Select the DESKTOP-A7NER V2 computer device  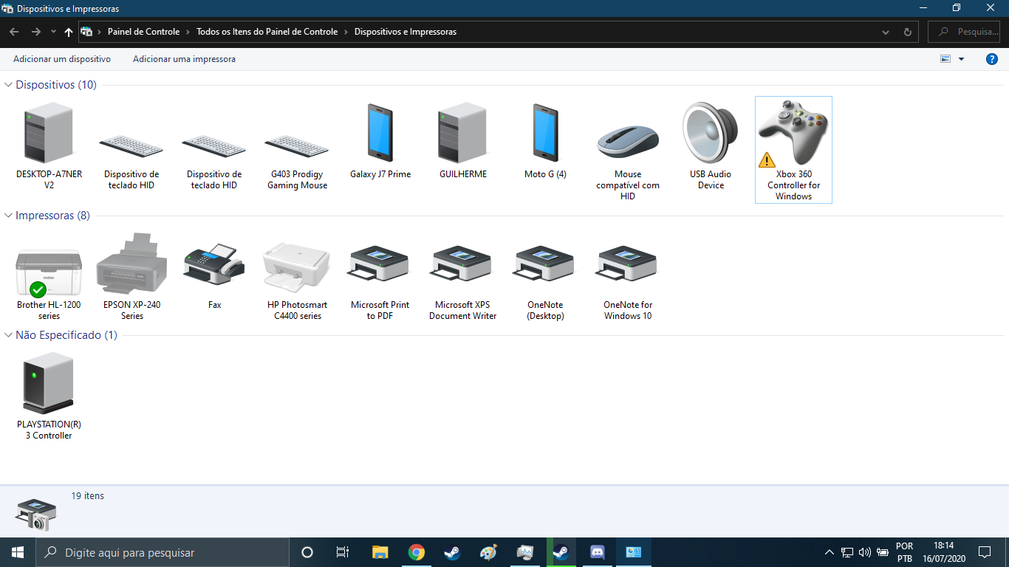[49, 145]
